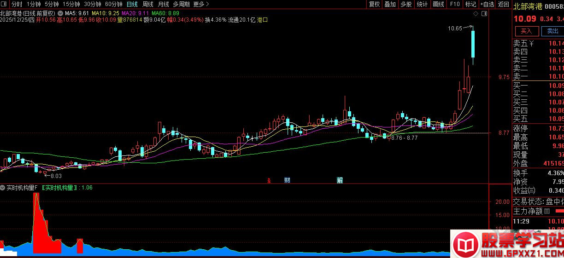
Task: Expand the 北部湾港 indicator dropdown arrow
Action: coord(60,13)
